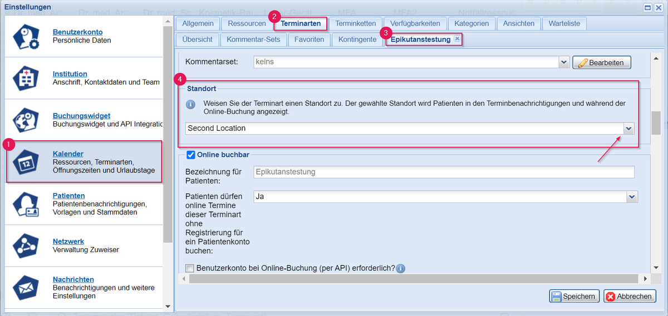Switch to the Verfügbarkeiten tab
Viewport: 668px width, 316px height.
(415, 23)
